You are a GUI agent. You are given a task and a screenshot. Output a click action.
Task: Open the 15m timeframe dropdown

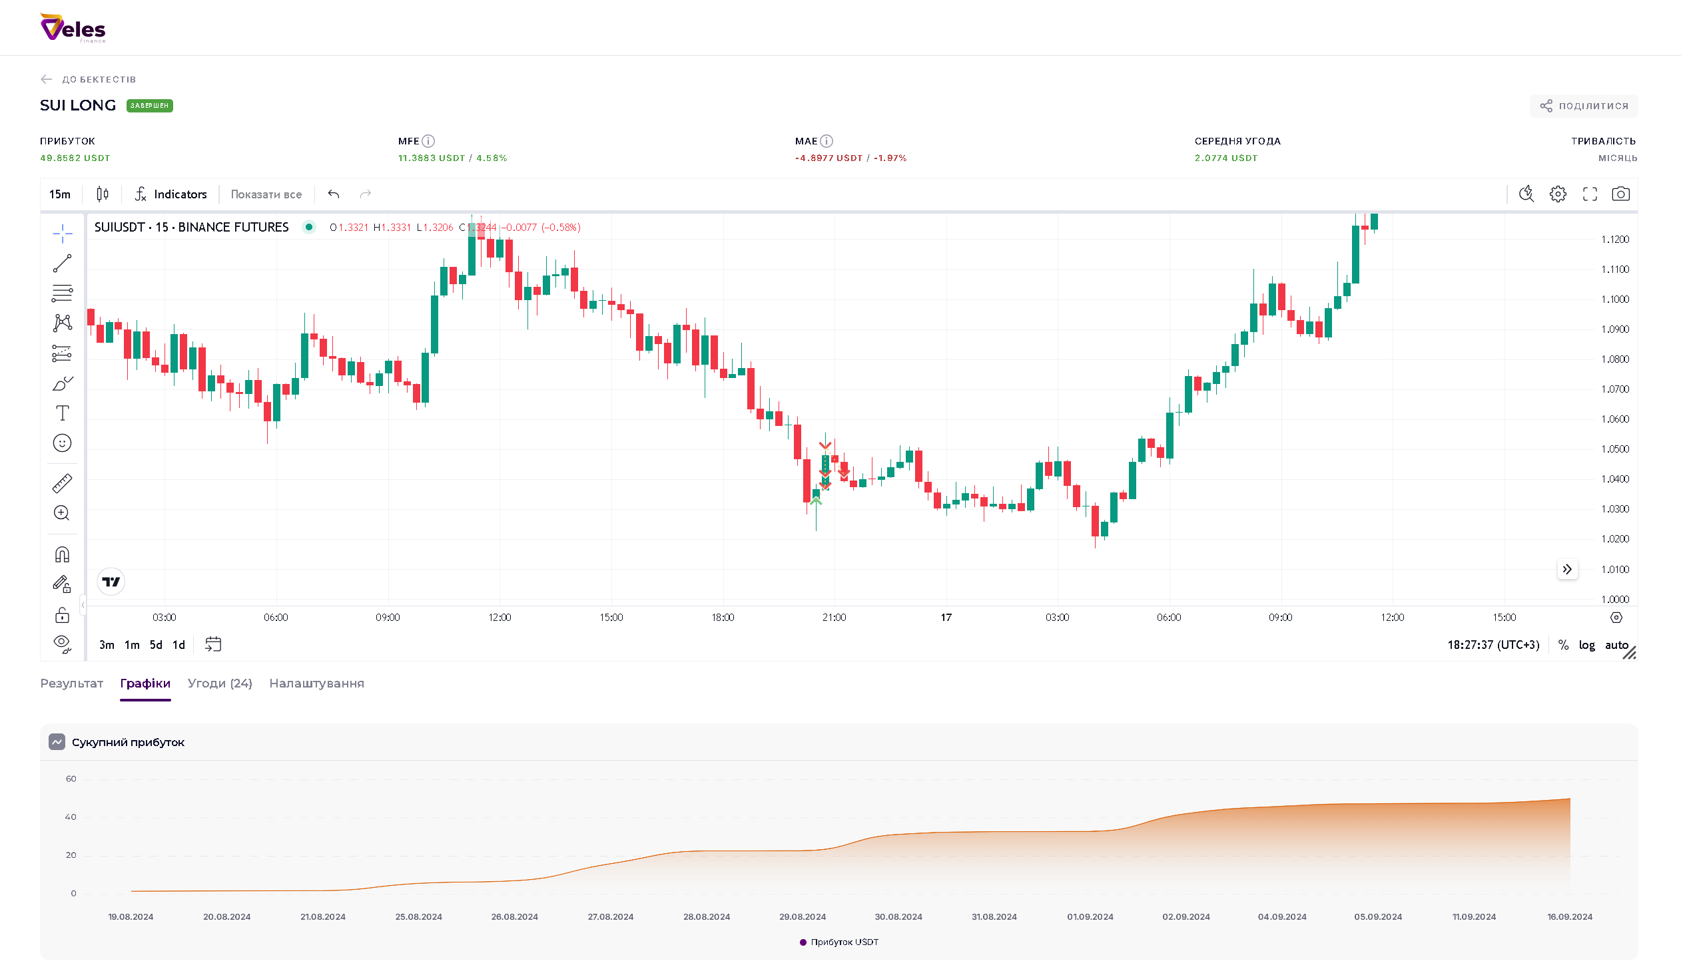tap(59, 194)
